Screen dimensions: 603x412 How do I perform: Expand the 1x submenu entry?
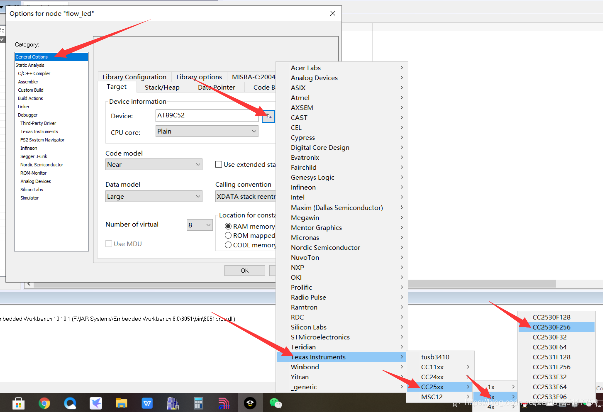pyautogui.click(x=495, y=387)
